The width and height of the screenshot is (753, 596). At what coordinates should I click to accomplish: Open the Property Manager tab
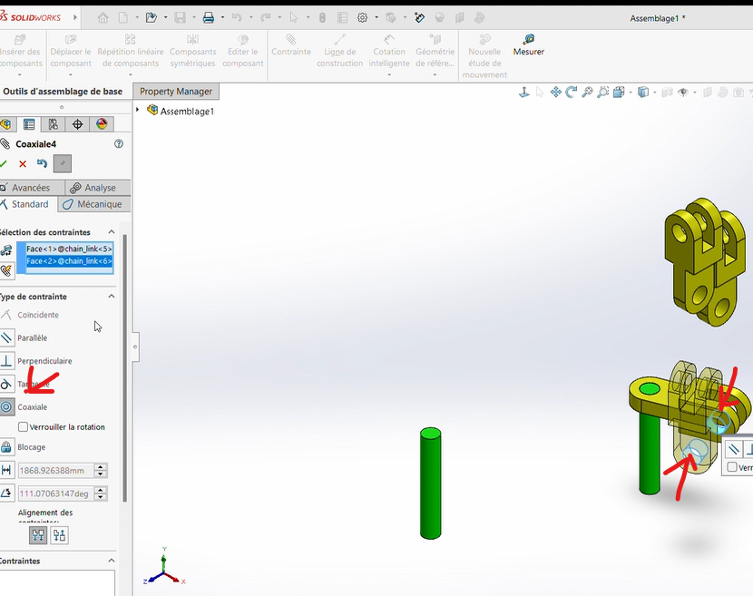pos(176,92)
